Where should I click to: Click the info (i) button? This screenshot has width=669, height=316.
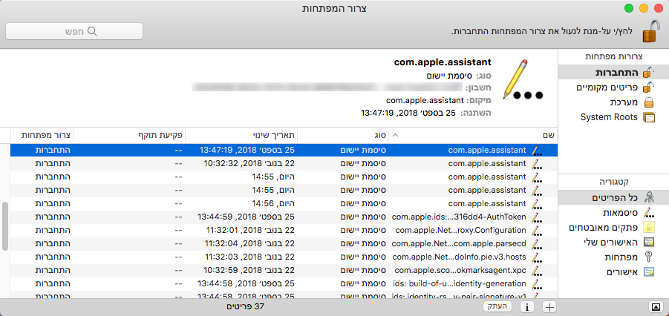point(527,306)
